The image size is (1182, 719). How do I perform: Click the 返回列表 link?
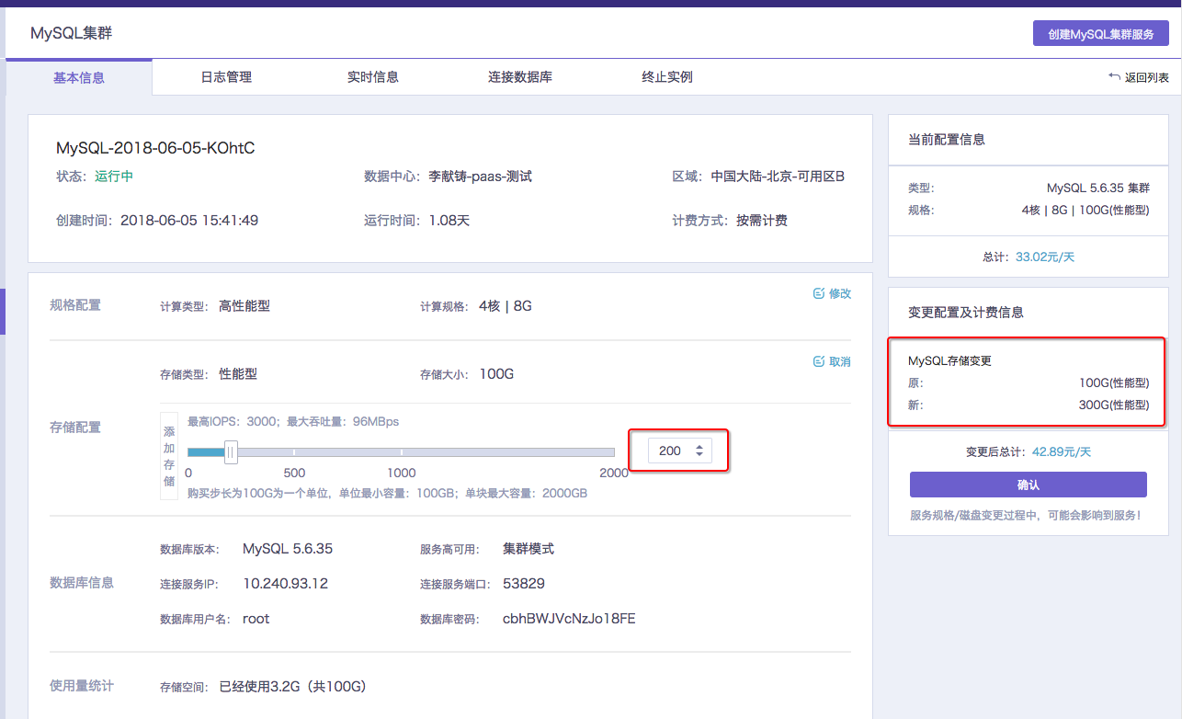[x=1147, y=78]
